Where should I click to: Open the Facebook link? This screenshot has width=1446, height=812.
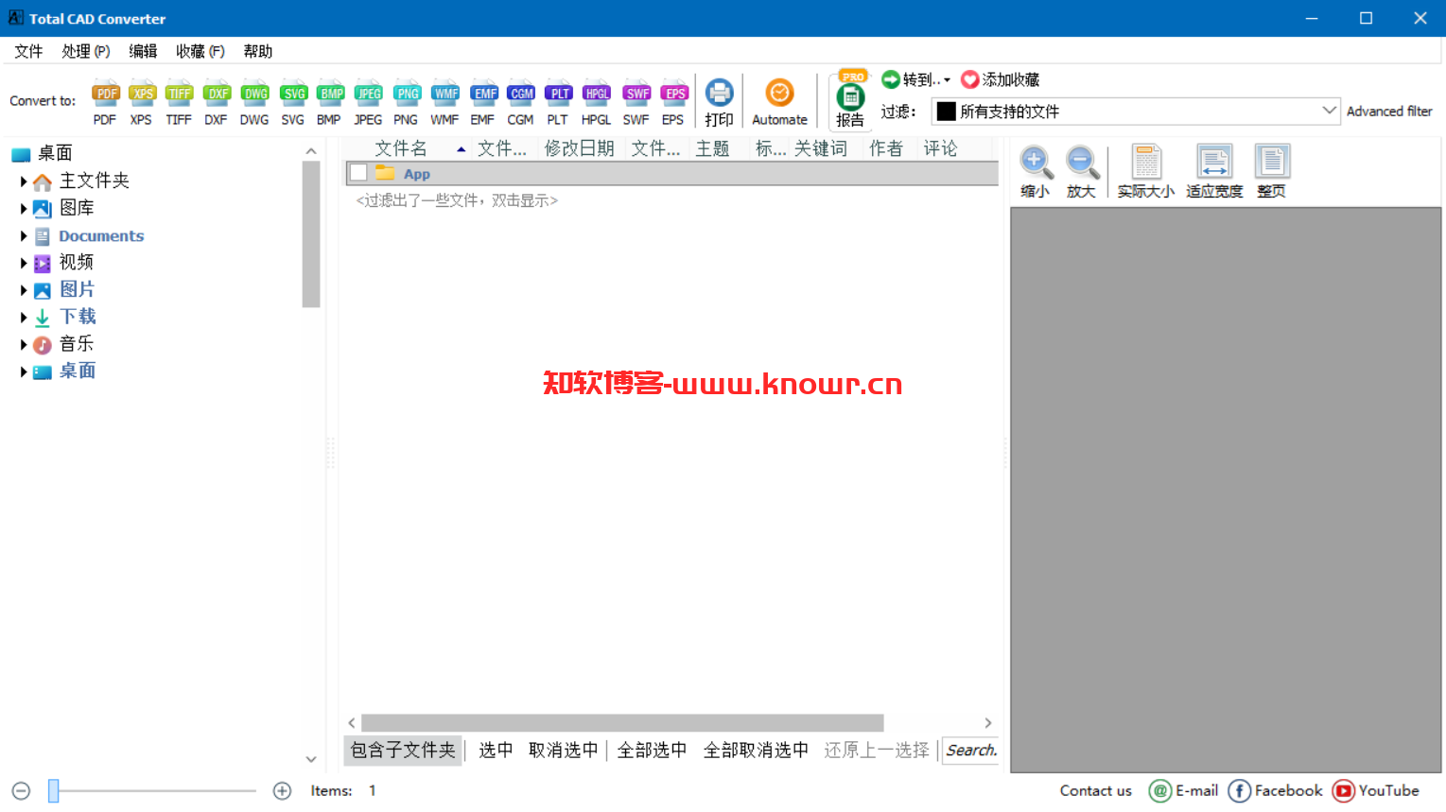[1276, 791]
